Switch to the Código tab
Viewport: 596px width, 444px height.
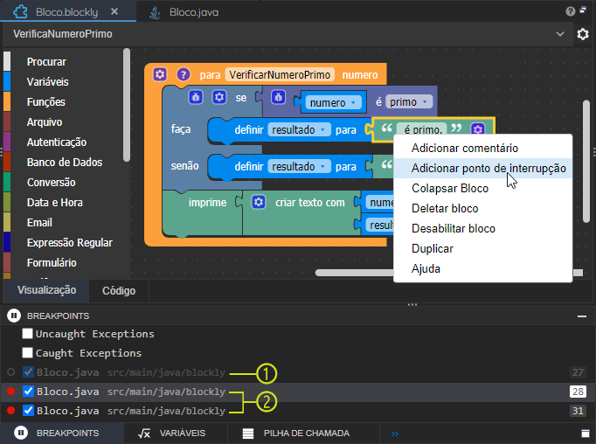[119, 291]
